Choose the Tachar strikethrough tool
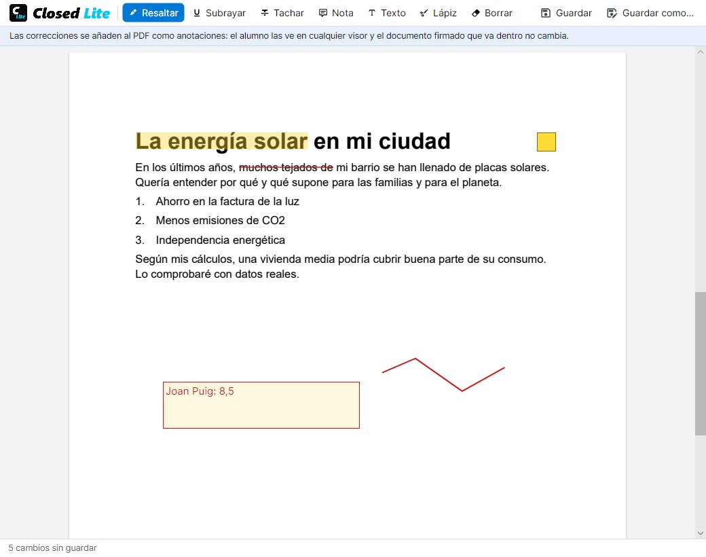The image size is (706, 557). point(283,13)
